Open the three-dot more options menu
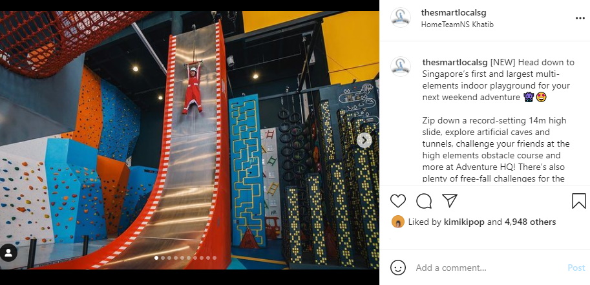This screenshot has width=590, height=285. point(580,19)
